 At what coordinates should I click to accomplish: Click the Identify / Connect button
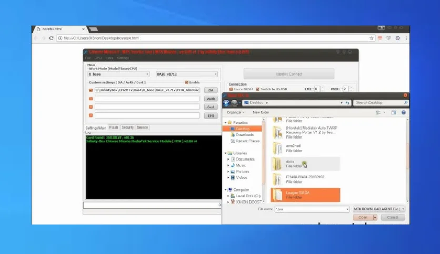(x=289, y=74)
